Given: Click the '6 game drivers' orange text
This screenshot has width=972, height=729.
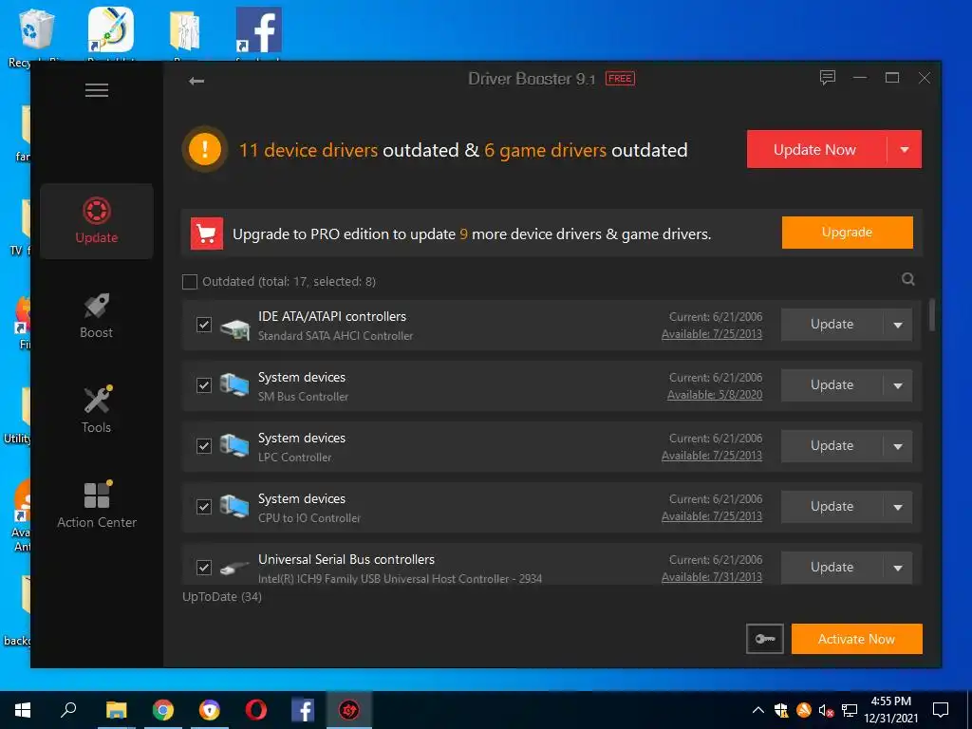Looking at the screenshot, I should (545, 150).
